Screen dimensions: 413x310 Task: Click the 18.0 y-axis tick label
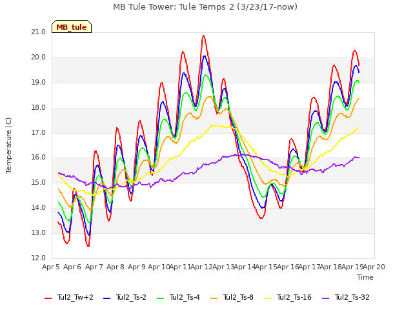pos(39,108)
